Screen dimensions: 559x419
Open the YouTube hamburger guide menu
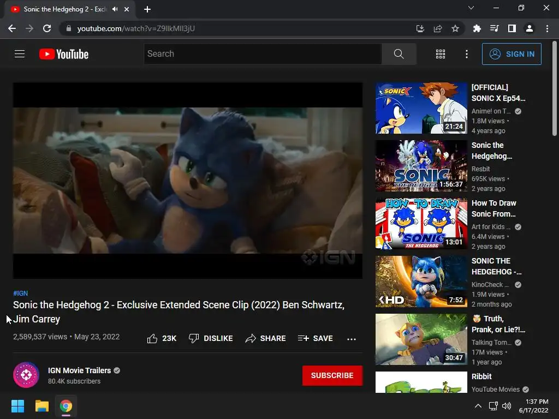pos(20,54)
